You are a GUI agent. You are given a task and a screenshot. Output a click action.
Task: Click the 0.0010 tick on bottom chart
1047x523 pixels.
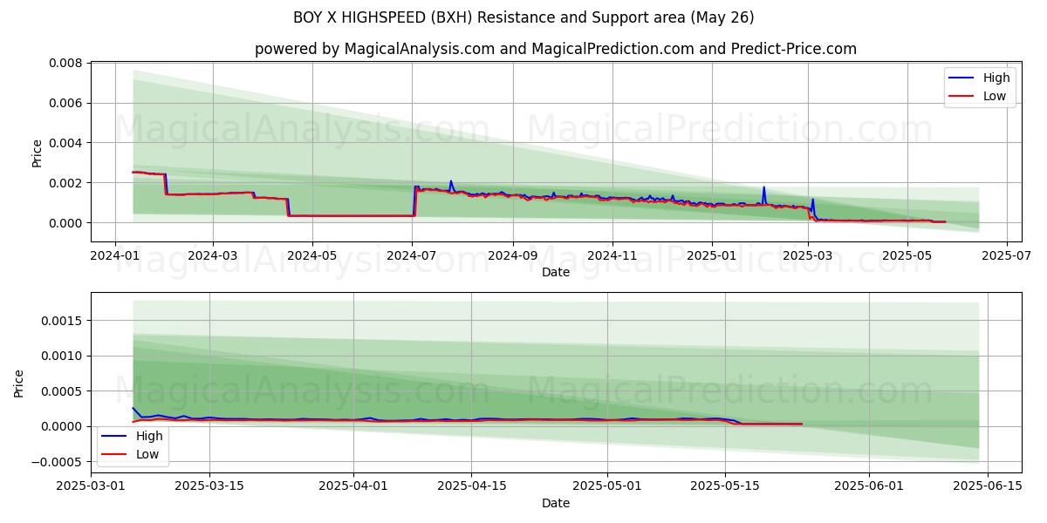(64, 356)
